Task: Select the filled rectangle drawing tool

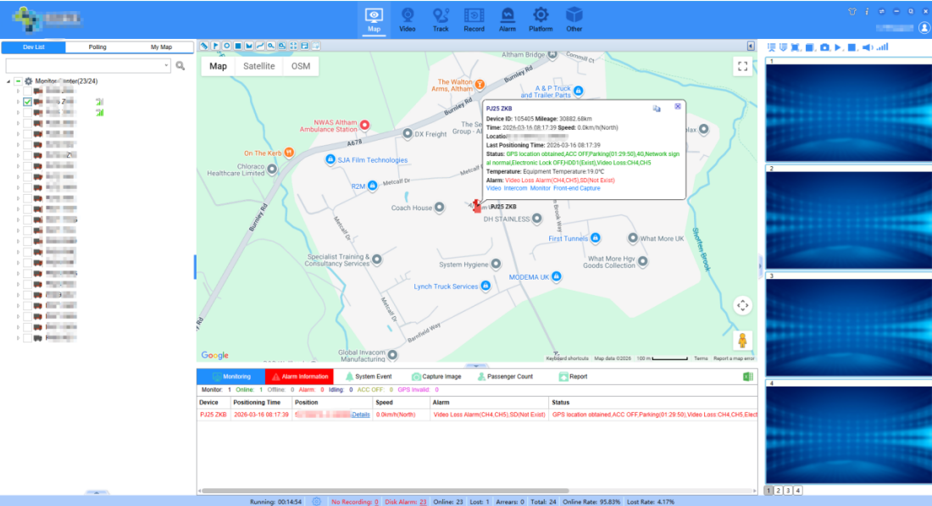Action: 238,46
